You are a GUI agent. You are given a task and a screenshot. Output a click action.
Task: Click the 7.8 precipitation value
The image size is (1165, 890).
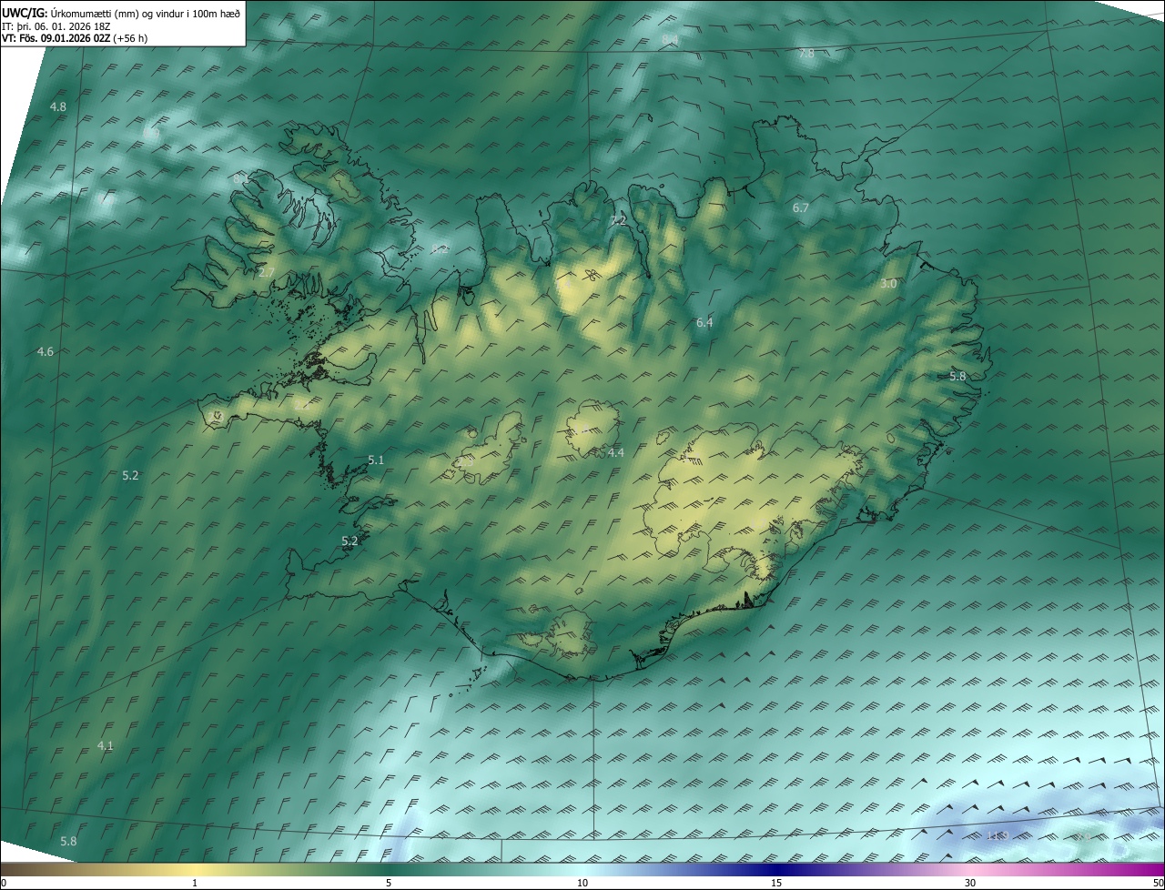coord(806,54)
